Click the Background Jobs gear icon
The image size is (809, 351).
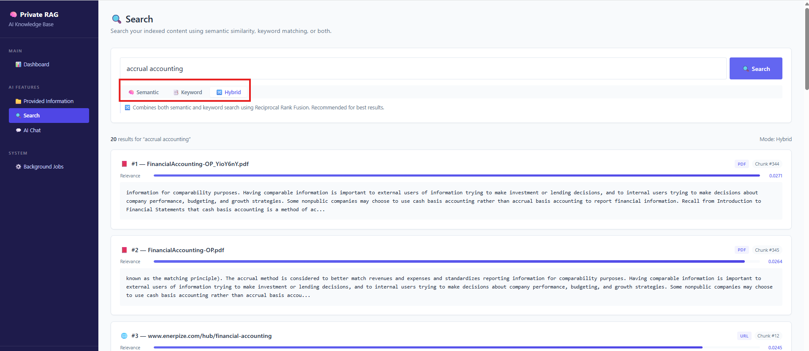(x=18, y=167)
